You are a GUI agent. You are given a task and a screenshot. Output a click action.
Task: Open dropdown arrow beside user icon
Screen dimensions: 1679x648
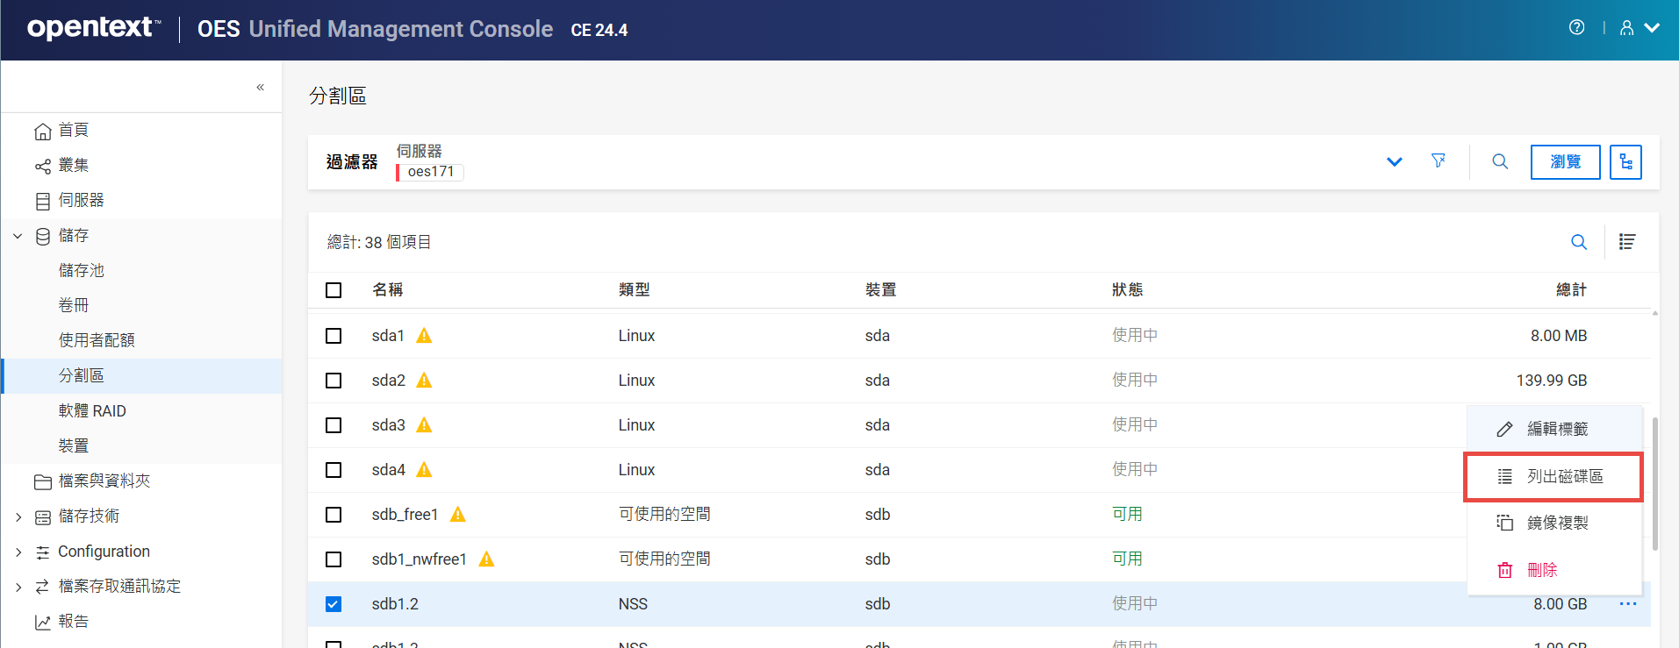tap(1652, 28)
